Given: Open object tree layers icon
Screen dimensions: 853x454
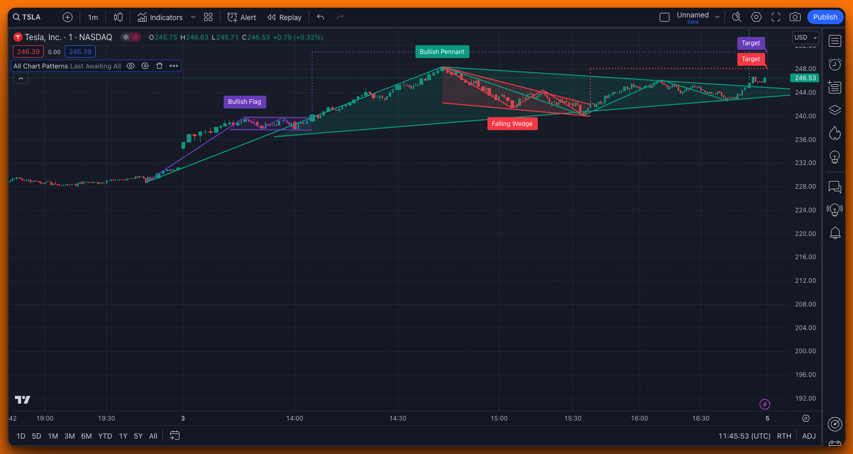Looking at the screenshot, I should 835,110.
